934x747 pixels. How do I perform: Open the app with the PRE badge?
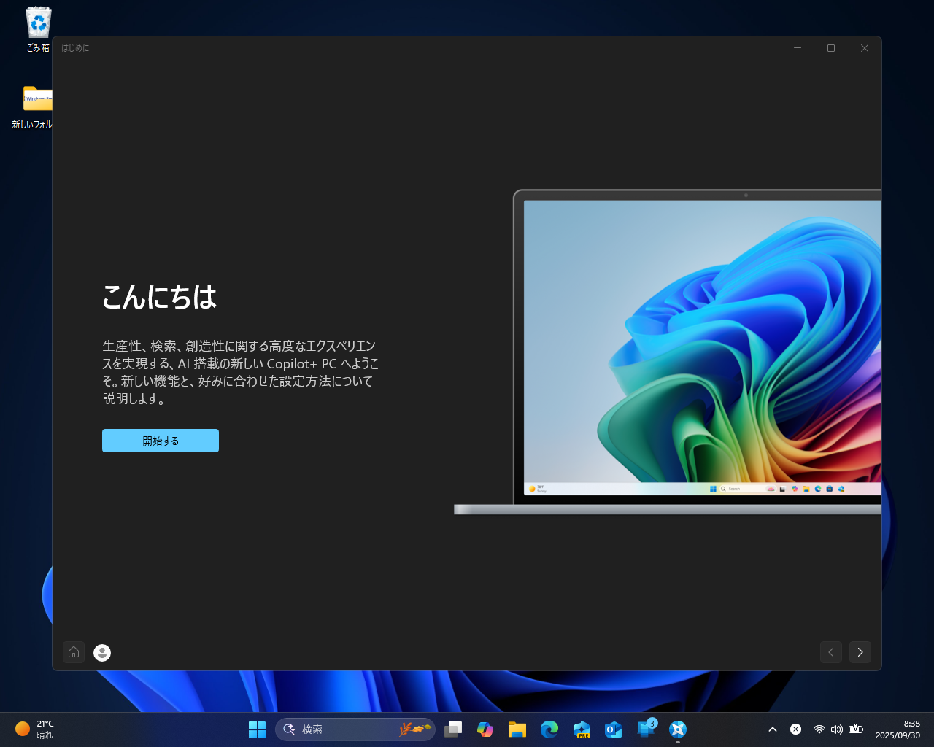[581, 729]
